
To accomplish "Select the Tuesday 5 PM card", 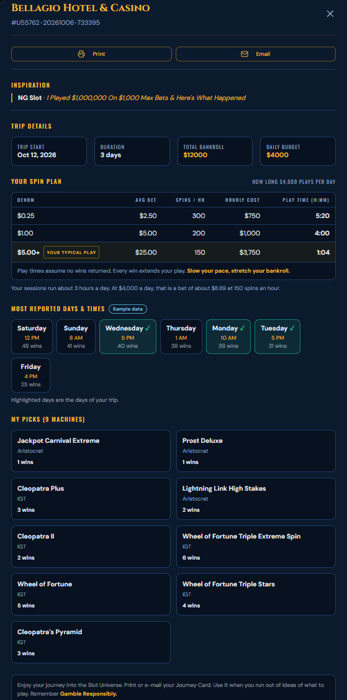I will pyautogui.click(x=277, y=337).
